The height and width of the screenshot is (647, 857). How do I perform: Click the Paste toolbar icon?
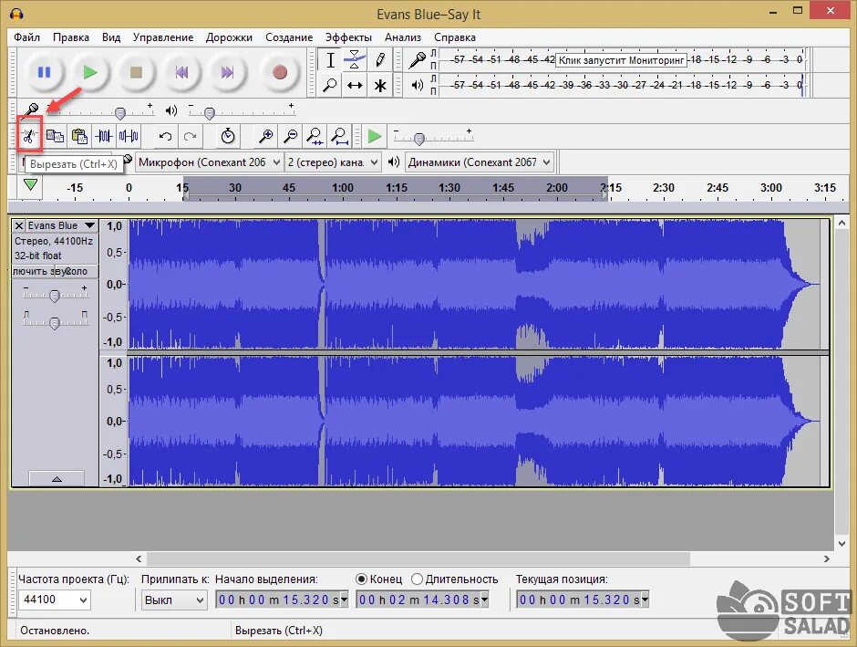(x=80, y=136)
